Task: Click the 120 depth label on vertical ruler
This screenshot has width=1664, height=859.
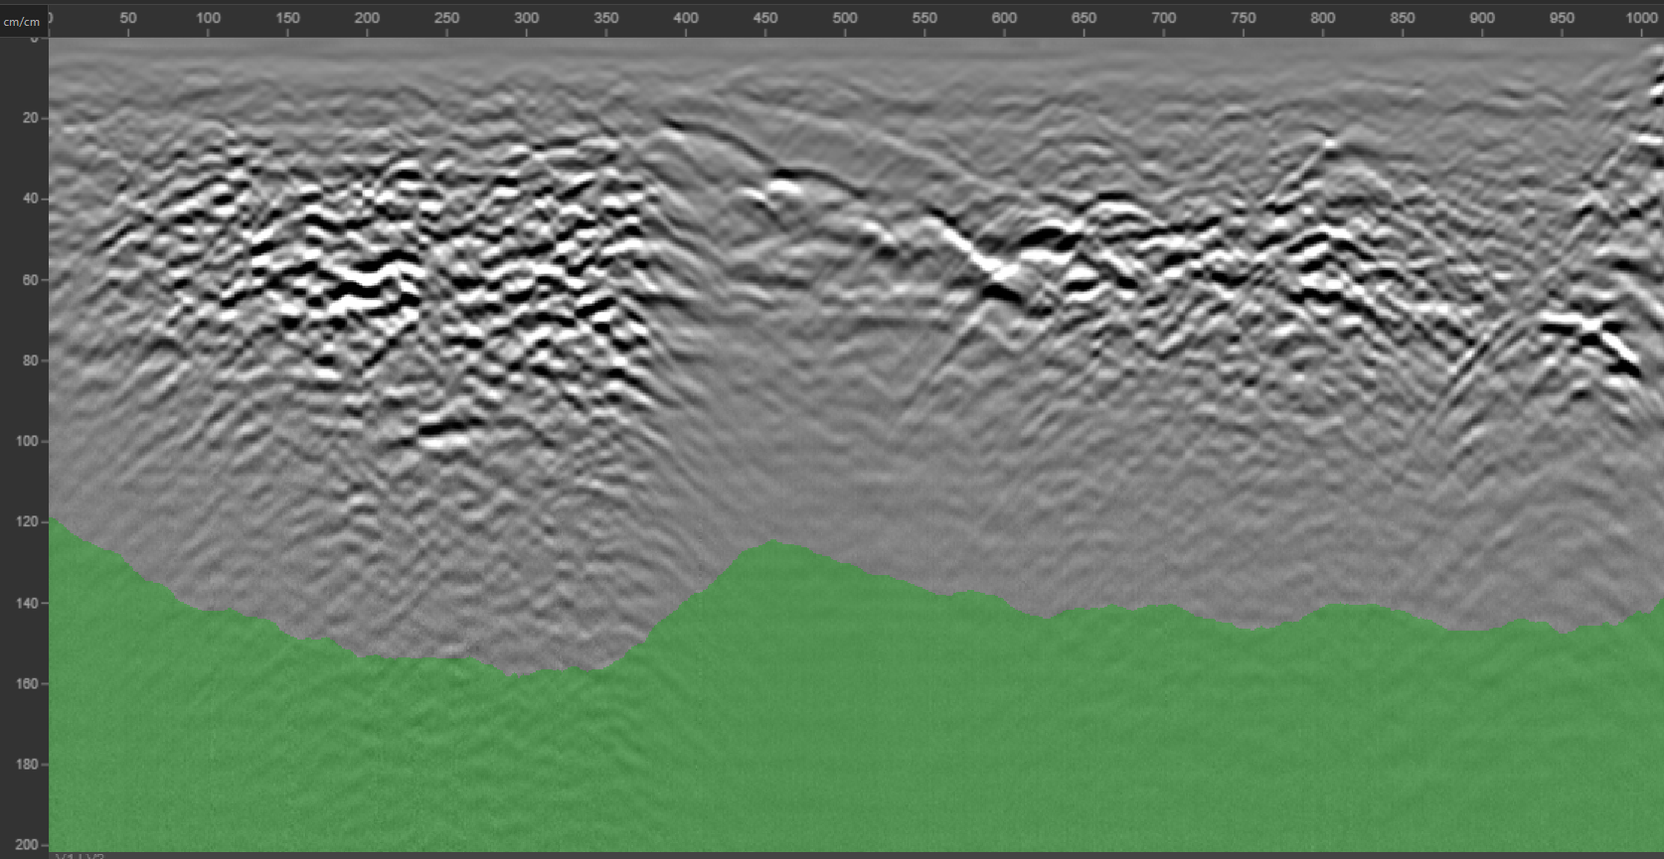Action: (27, 521)
